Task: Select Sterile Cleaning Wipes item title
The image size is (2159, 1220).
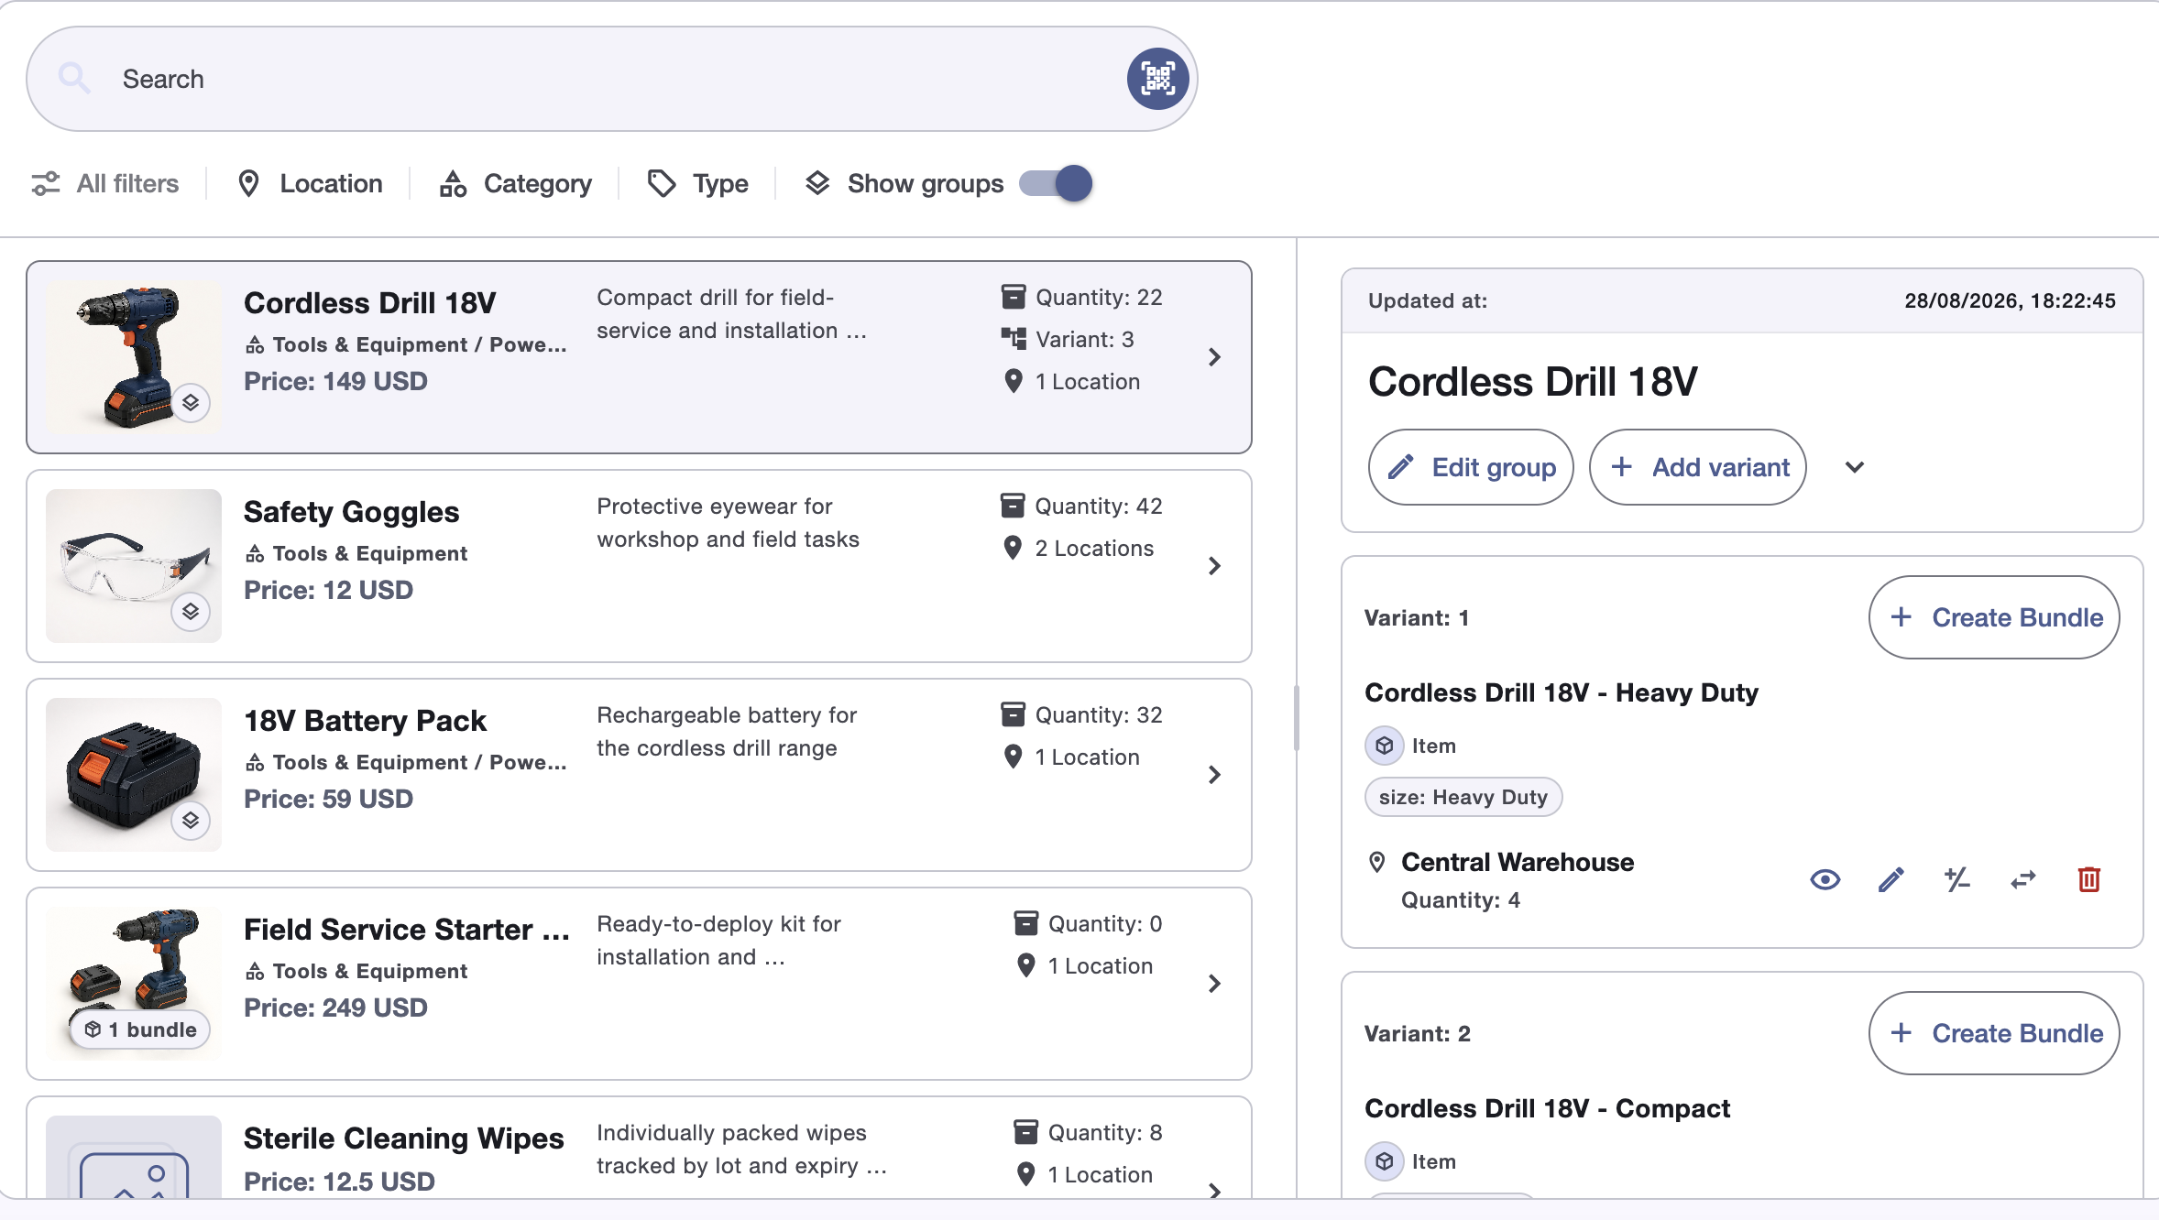Action: coord(403,1138)
